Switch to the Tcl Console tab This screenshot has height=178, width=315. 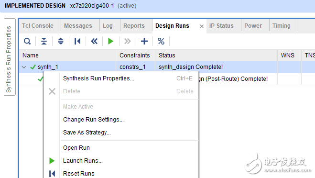[38, 26]
